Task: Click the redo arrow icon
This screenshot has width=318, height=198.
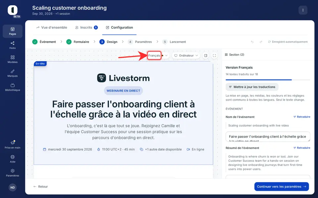Action: tap(261, 42)
